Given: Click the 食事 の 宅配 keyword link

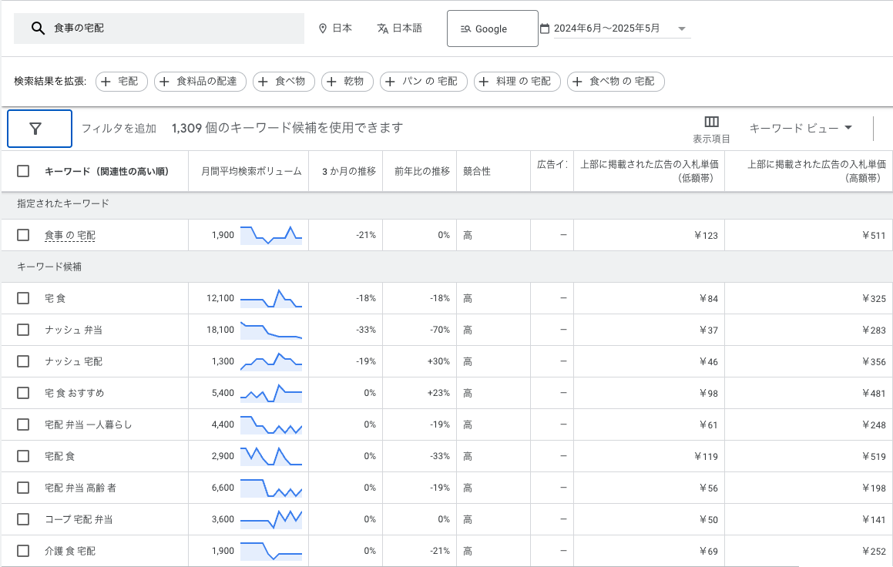Looking at the screenshot, I should click(x=70, y=235).
